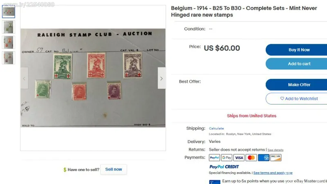Click the Mastercard payment icon
This screenshot has width=327, height=184.
pyautogui.click(x=251, y=157)
